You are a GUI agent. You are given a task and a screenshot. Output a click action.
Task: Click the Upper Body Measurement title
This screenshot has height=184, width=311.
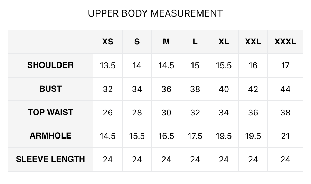[155, 13]
